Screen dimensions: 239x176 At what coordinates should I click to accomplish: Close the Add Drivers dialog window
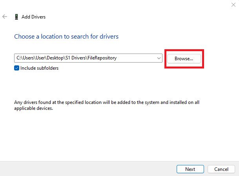click(x=234, y=5)
